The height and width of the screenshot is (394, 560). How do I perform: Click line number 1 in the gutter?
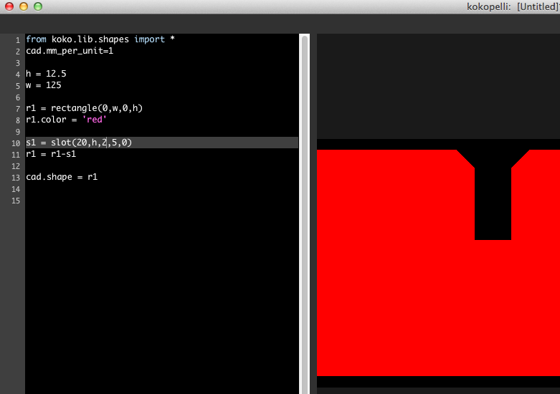(x=17, y=40)
